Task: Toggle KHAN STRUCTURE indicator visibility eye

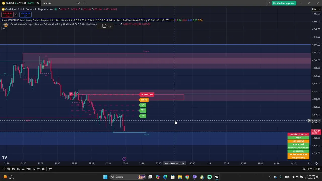Action: pos(158,20)
